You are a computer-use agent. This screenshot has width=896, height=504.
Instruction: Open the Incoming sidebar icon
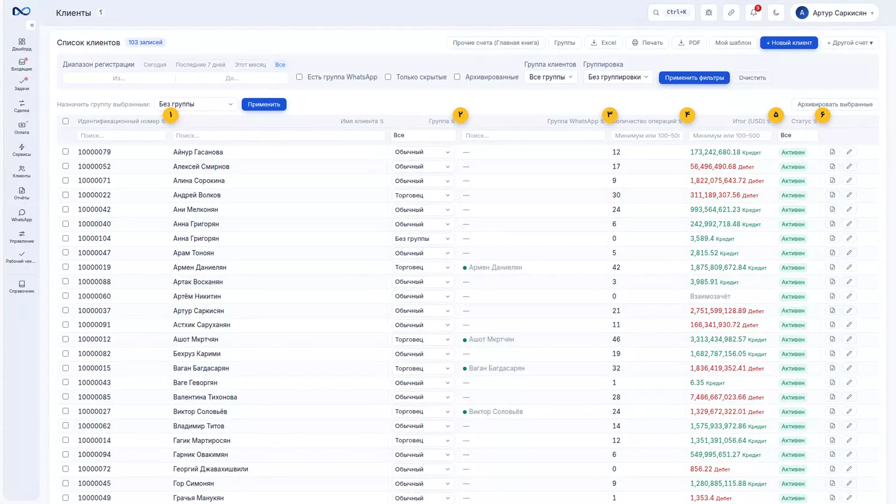click(x=22, y=64)
